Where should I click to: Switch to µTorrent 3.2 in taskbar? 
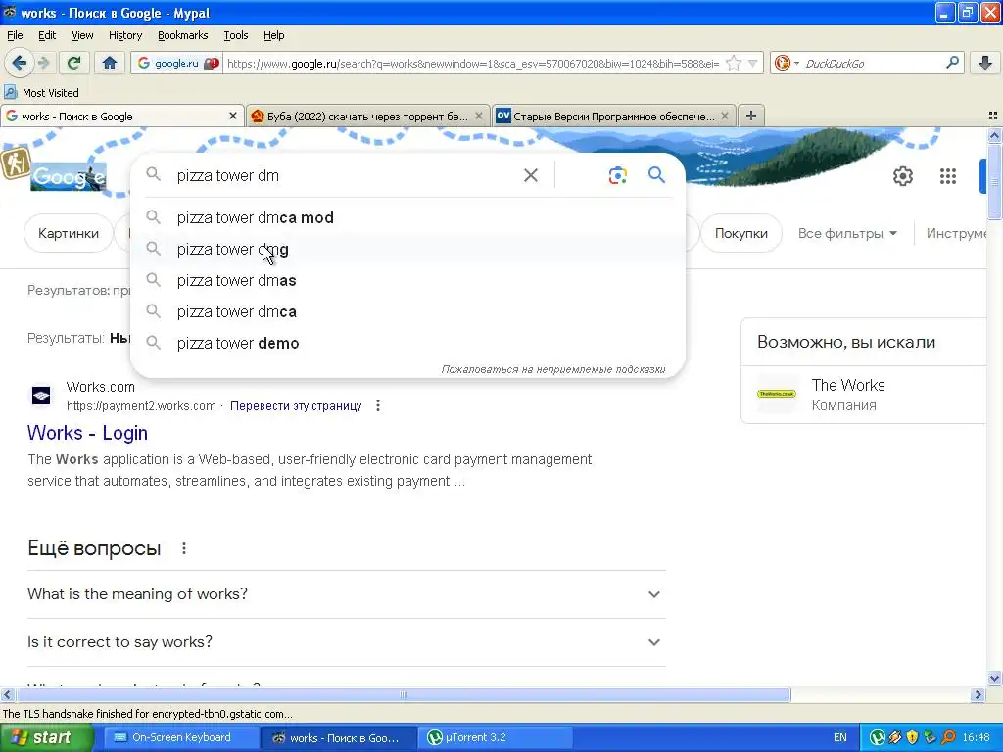click(x=496, y=737)
